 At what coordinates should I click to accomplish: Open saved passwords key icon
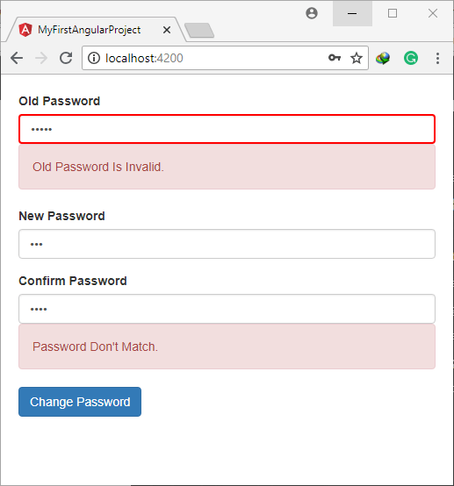(x=335, y=58)
